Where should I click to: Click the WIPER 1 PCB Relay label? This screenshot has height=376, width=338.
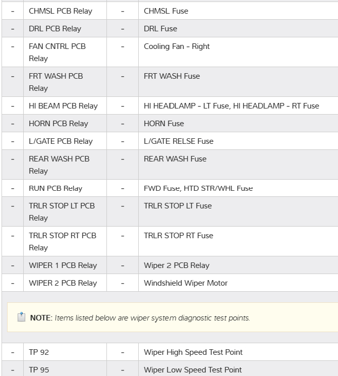pyautogui.click(x=63, y=265)
